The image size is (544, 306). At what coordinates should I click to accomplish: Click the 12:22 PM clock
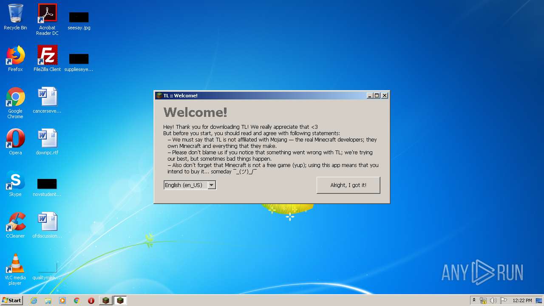pyautogui.click(x=522, y=300)
